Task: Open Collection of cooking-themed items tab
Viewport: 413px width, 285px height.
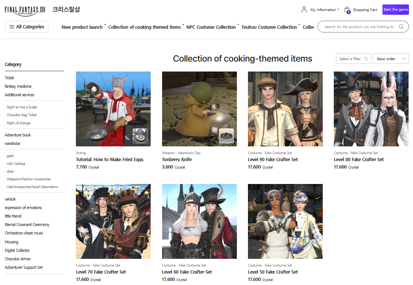Action: click(x=144, y=27)
